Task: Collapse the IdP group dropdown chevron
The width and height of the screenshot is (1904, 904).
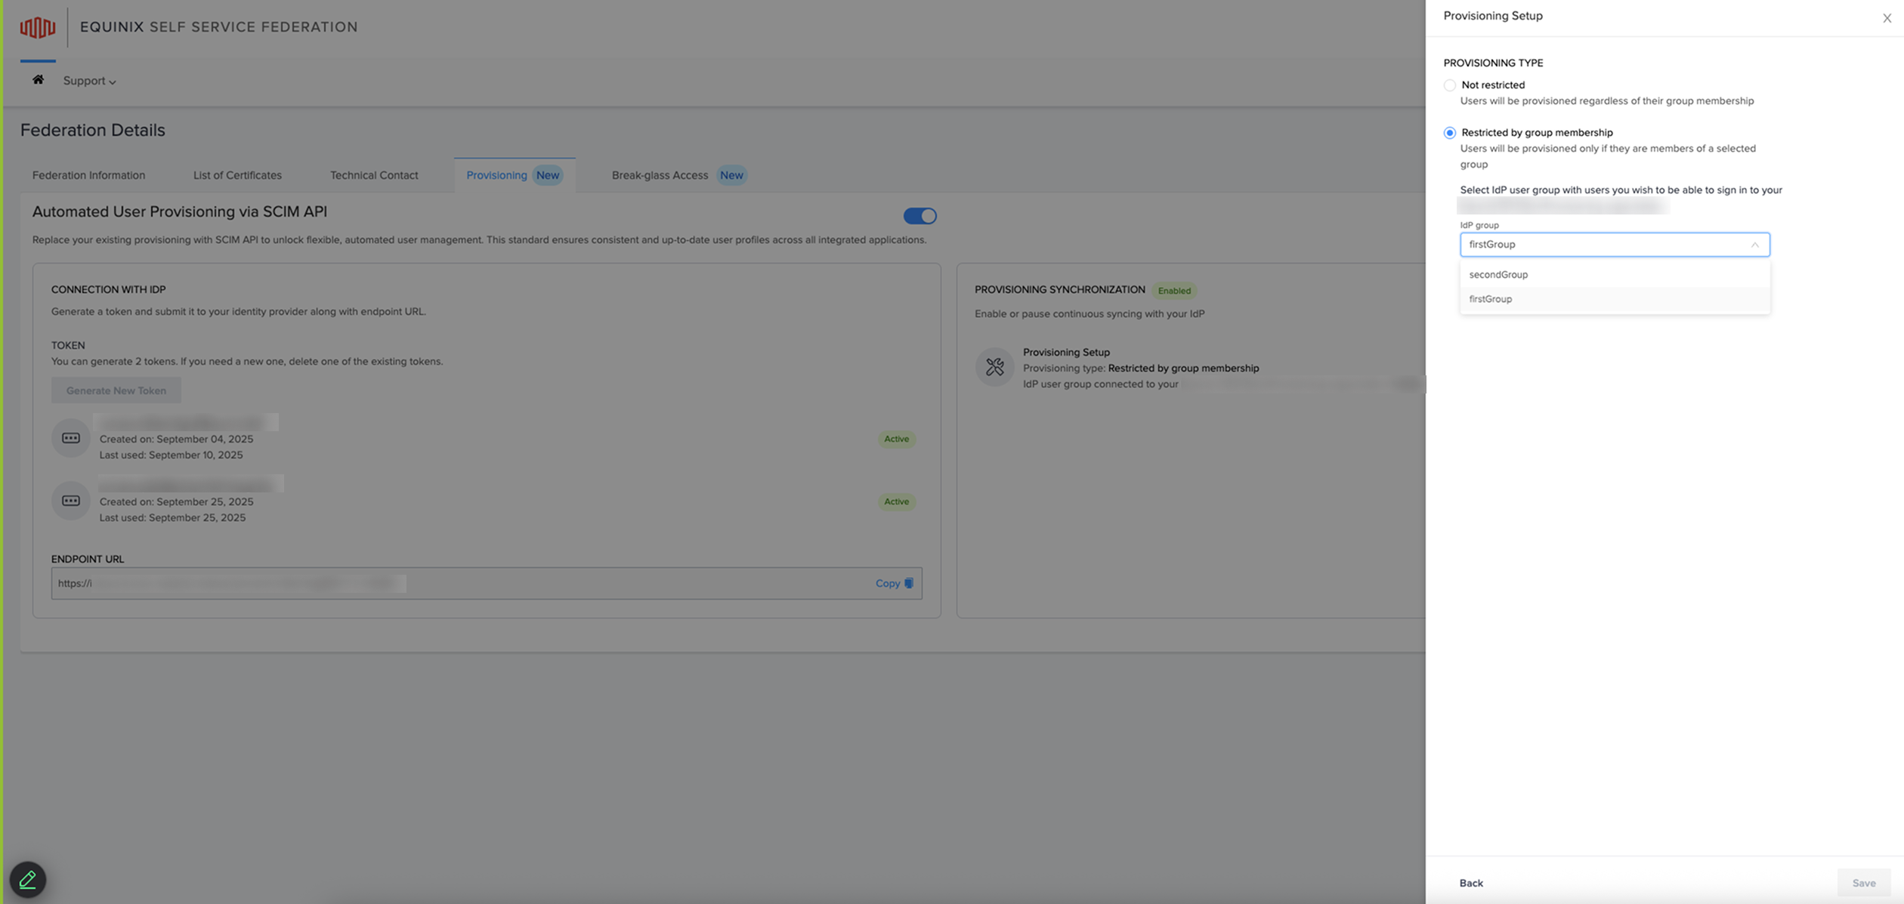Action: 1754,245
